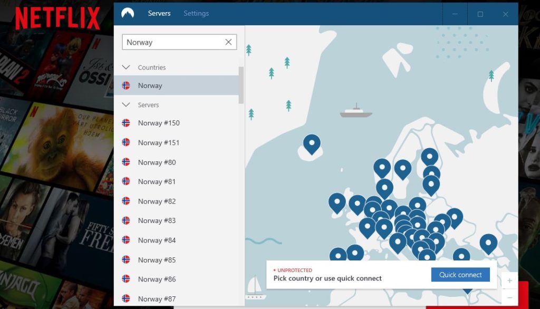Zoom out the map with minus button
540x309 pixels.
tap(510, 297)
